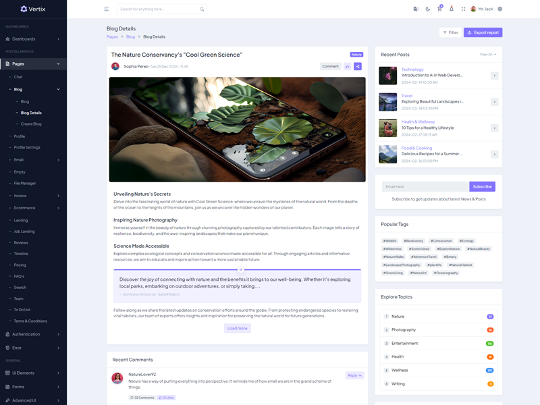The image size is (540, 405).
Task: Open File Manager from sidebar
Action: coord(25,184)
